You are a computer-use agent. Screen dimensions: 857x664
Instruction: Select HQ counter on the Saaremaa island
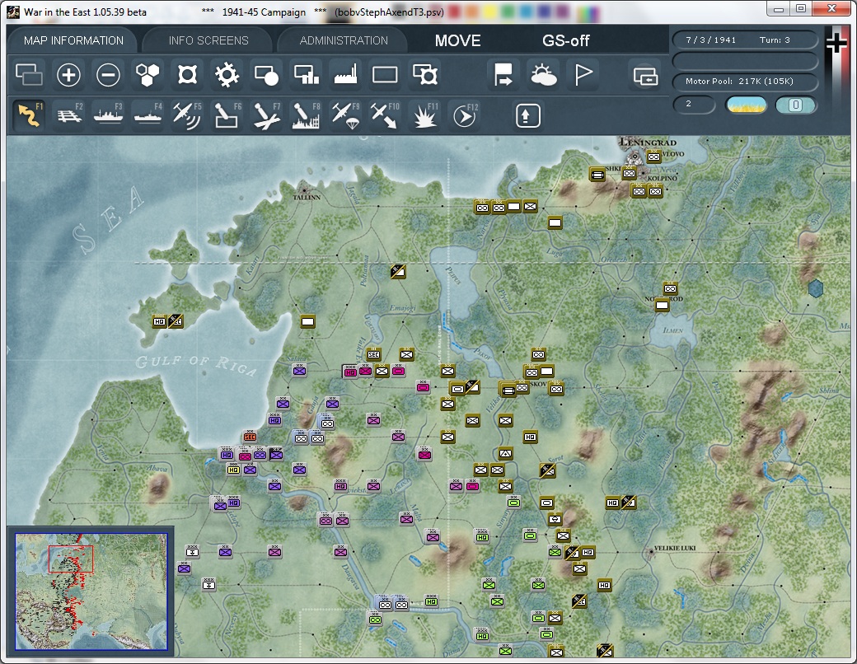(x=159, y=321)
